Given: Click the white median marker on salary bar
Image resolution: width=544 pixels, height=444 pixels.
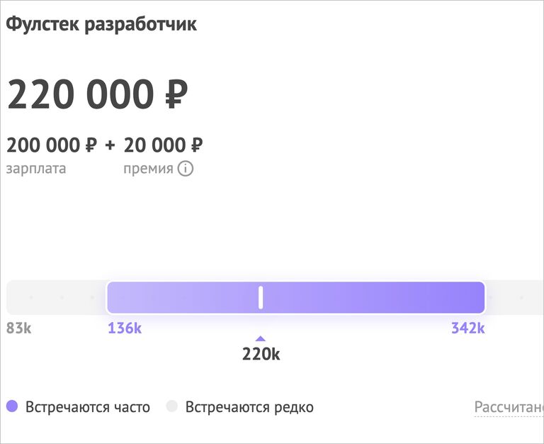Looking at the screenshot, I should [x=261, y=297].
